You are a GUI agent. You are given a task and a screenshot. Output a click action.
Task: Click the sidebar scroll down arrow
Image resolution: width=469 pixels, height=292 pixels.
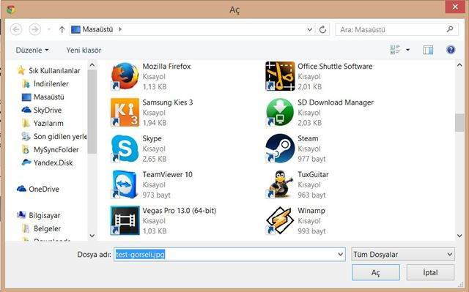tap(92, 236)
